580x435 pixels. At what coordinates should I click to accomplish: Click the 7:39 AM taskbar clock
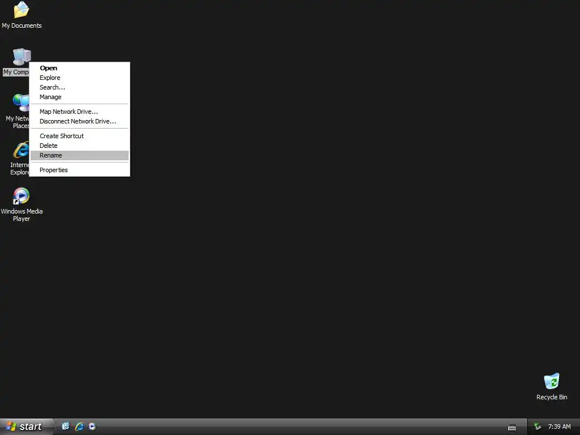(559, 427)
